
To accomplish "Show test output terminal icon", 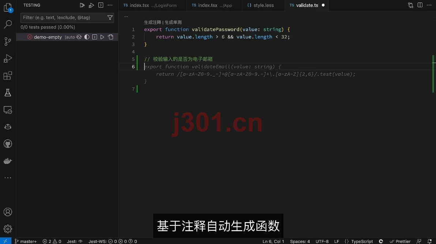I will point(101,5).
